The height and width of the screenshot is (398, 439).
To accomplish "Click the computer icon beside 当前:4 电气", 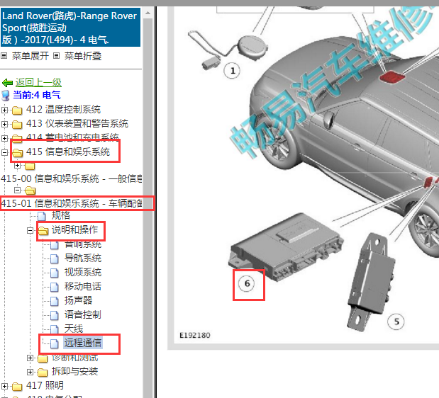I will click(x=6, y=96).
